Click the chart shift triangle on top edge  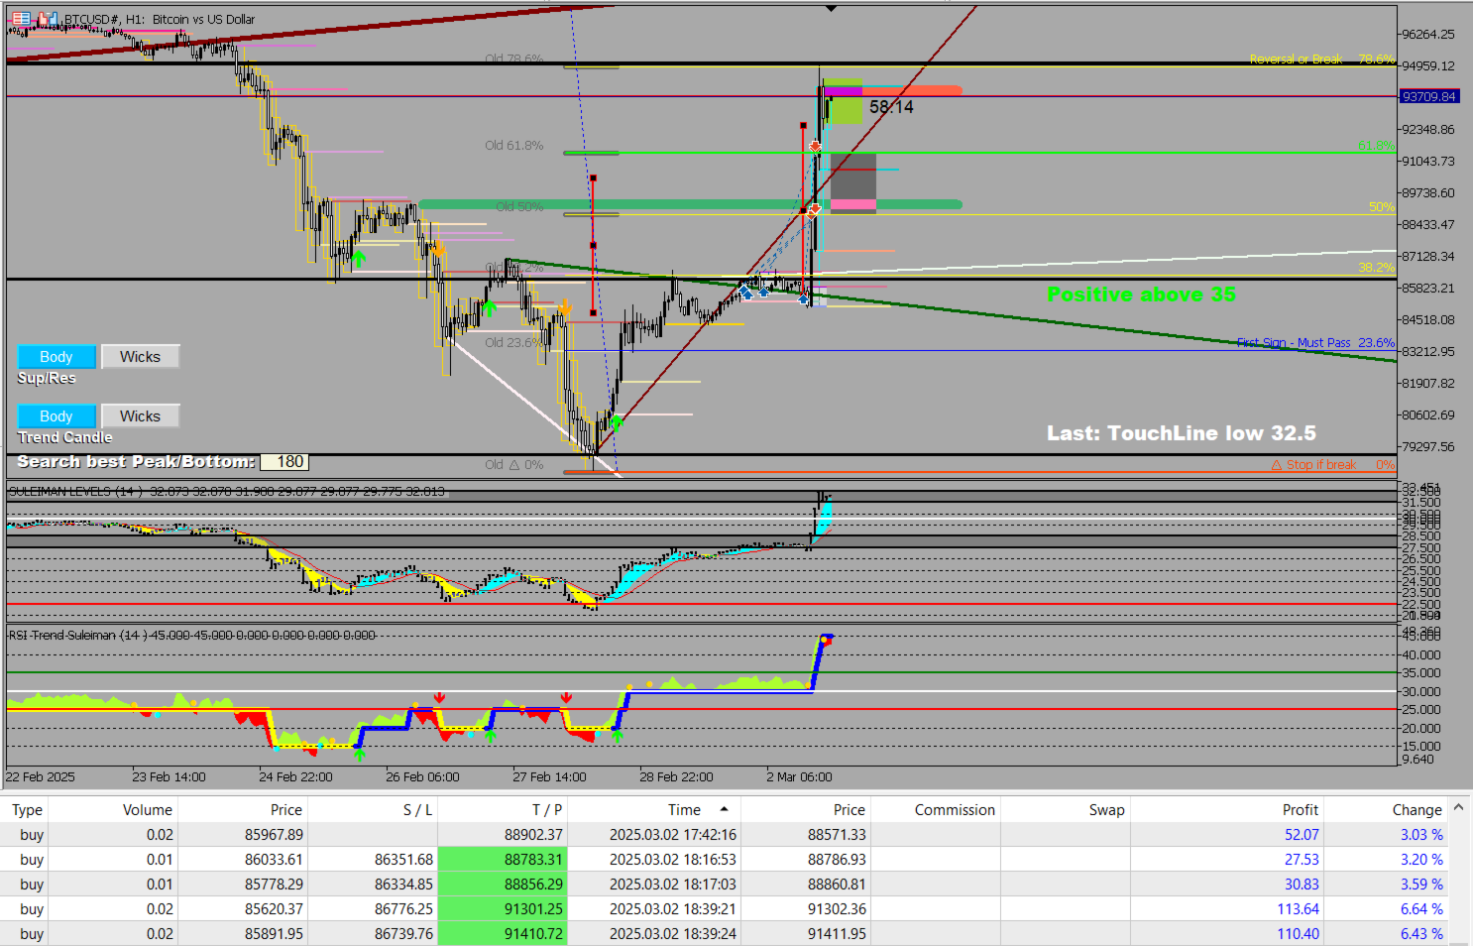point(831,8)
